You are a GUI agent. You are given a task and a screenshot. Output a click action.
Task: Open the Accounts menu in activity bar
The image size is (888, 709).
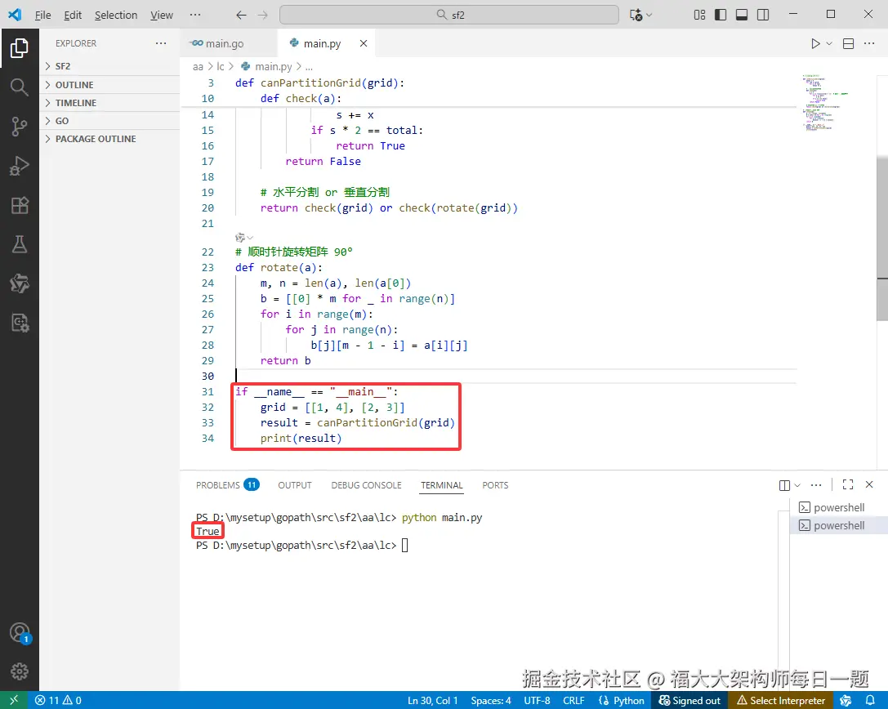pyautogui.click(x=20, y=632)
